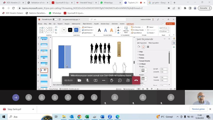This screenshot has height=120, width=213.
Task: Click the Alternatif Metin button
Action: [x=126, y=30]
